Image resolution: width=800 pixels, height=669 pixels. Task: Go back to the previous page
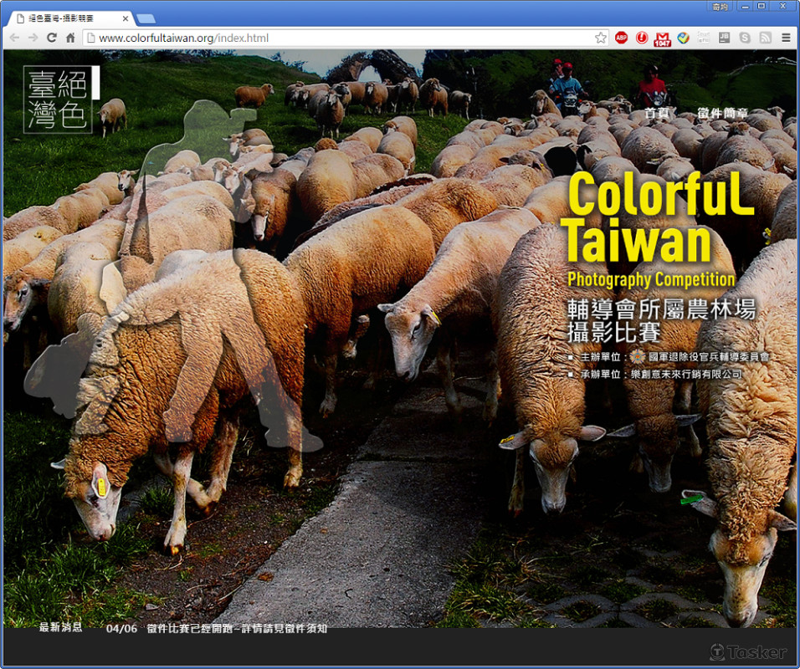pyautogui.click(x=14, y=38)
